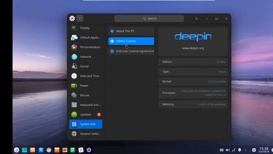Open the launcher from the dock
Viewport: 273px width, 154px height.
click(x=17, y=150)
